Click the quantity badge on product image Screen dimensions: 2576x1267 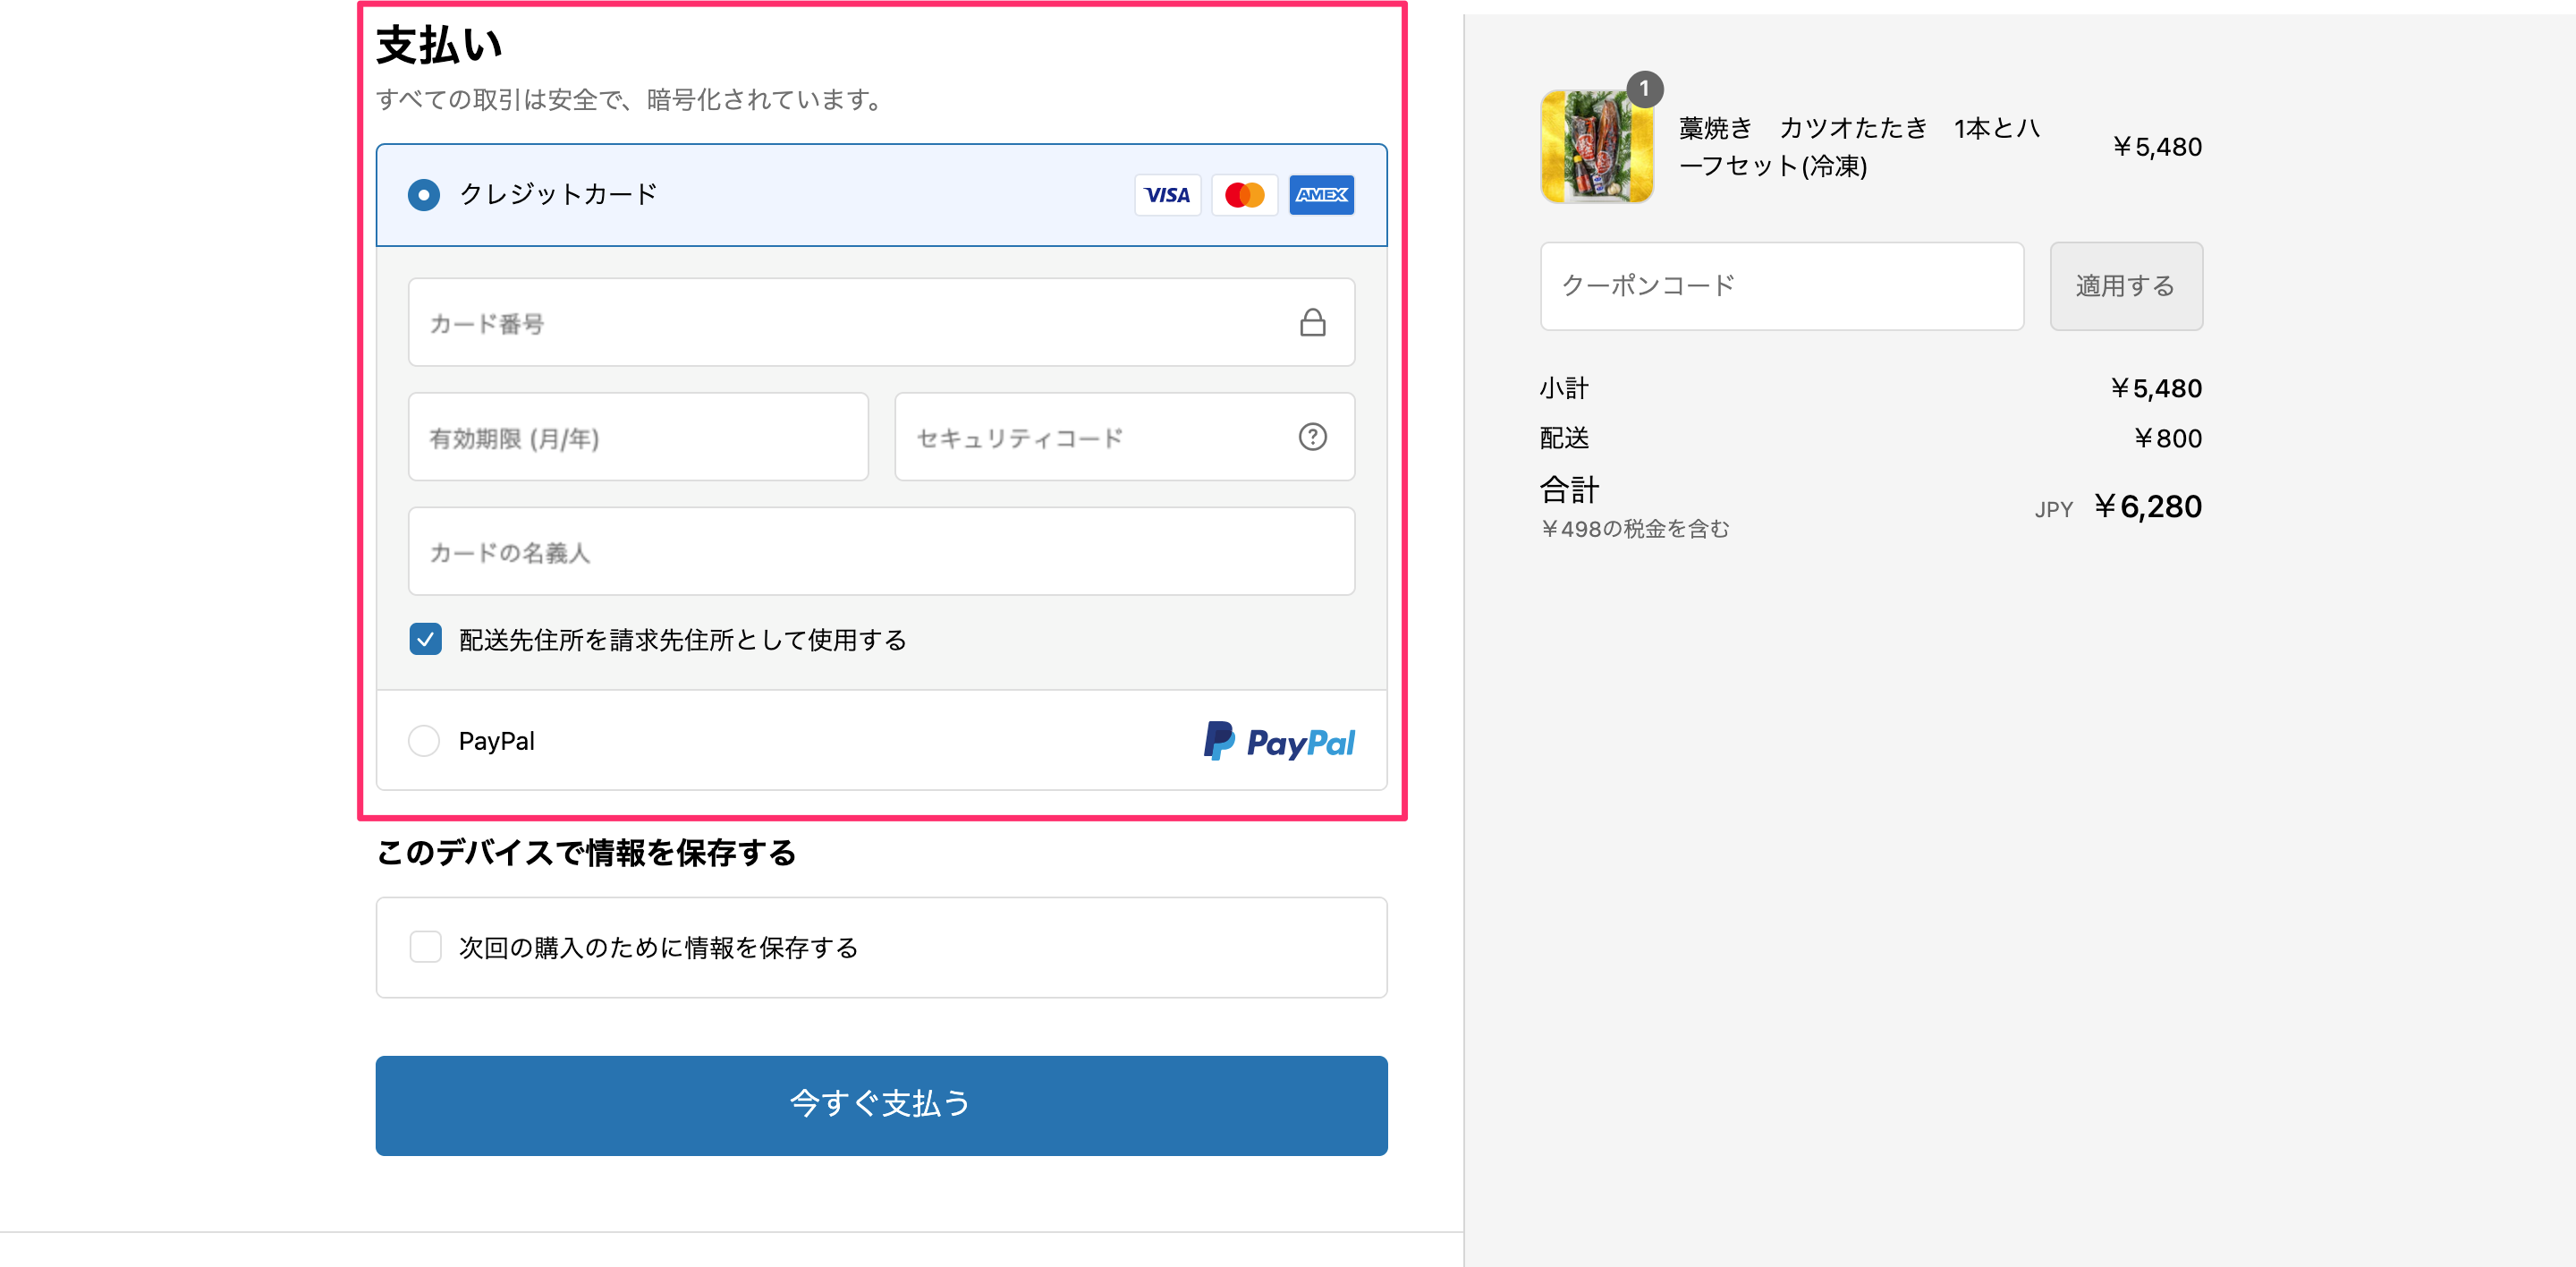[x=1644, y=89]
